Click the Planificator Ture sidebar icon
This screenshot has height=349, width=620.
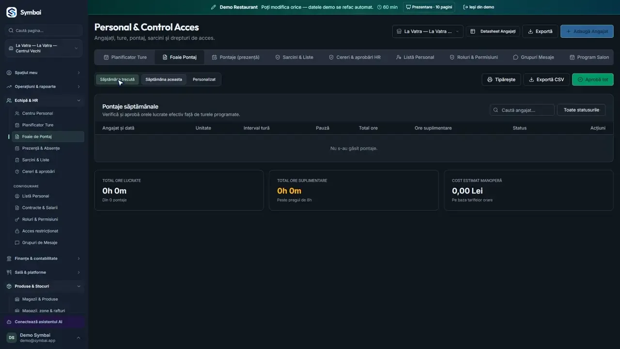pyautogui.click(x=17, y=125)
